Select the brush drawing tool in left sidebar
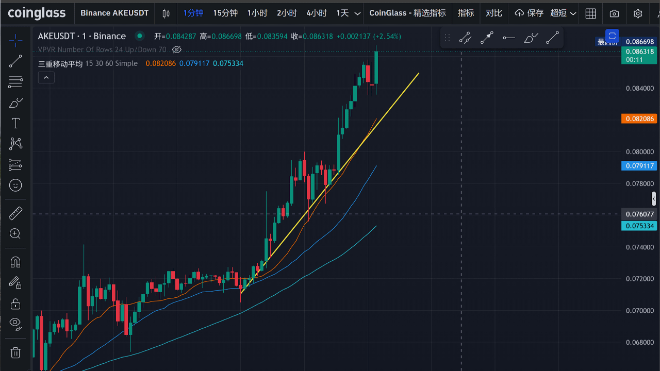This screenshot has height=371, width=660. click(x=15, y=103)
